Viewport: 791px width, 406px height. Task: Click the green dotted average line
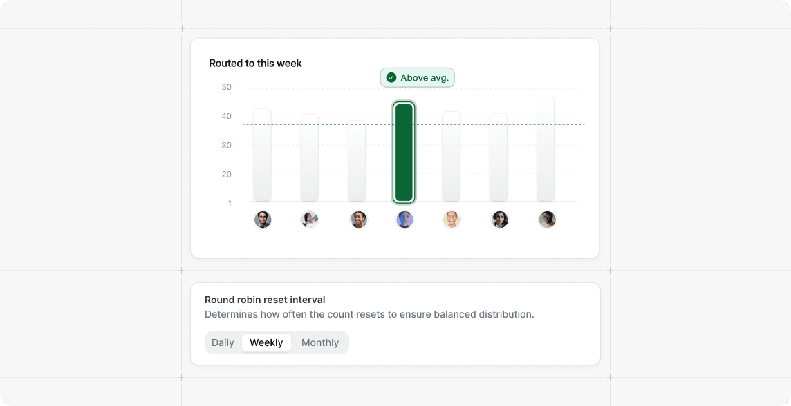pyautogui.click(x=413, y=124)
